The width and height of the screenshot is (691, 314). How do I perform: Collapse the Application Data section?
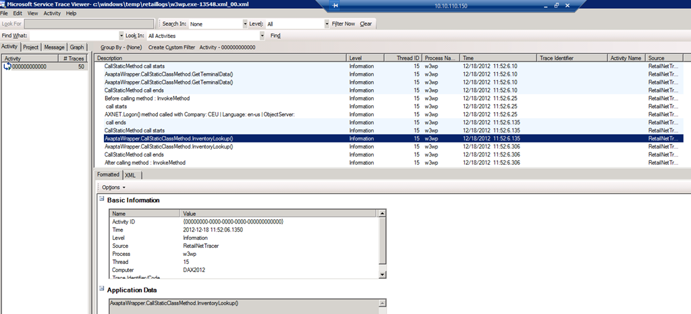click(101, 290)
